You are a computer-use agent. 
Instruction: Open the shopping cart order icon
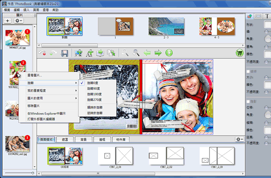(x=239, y=53)
